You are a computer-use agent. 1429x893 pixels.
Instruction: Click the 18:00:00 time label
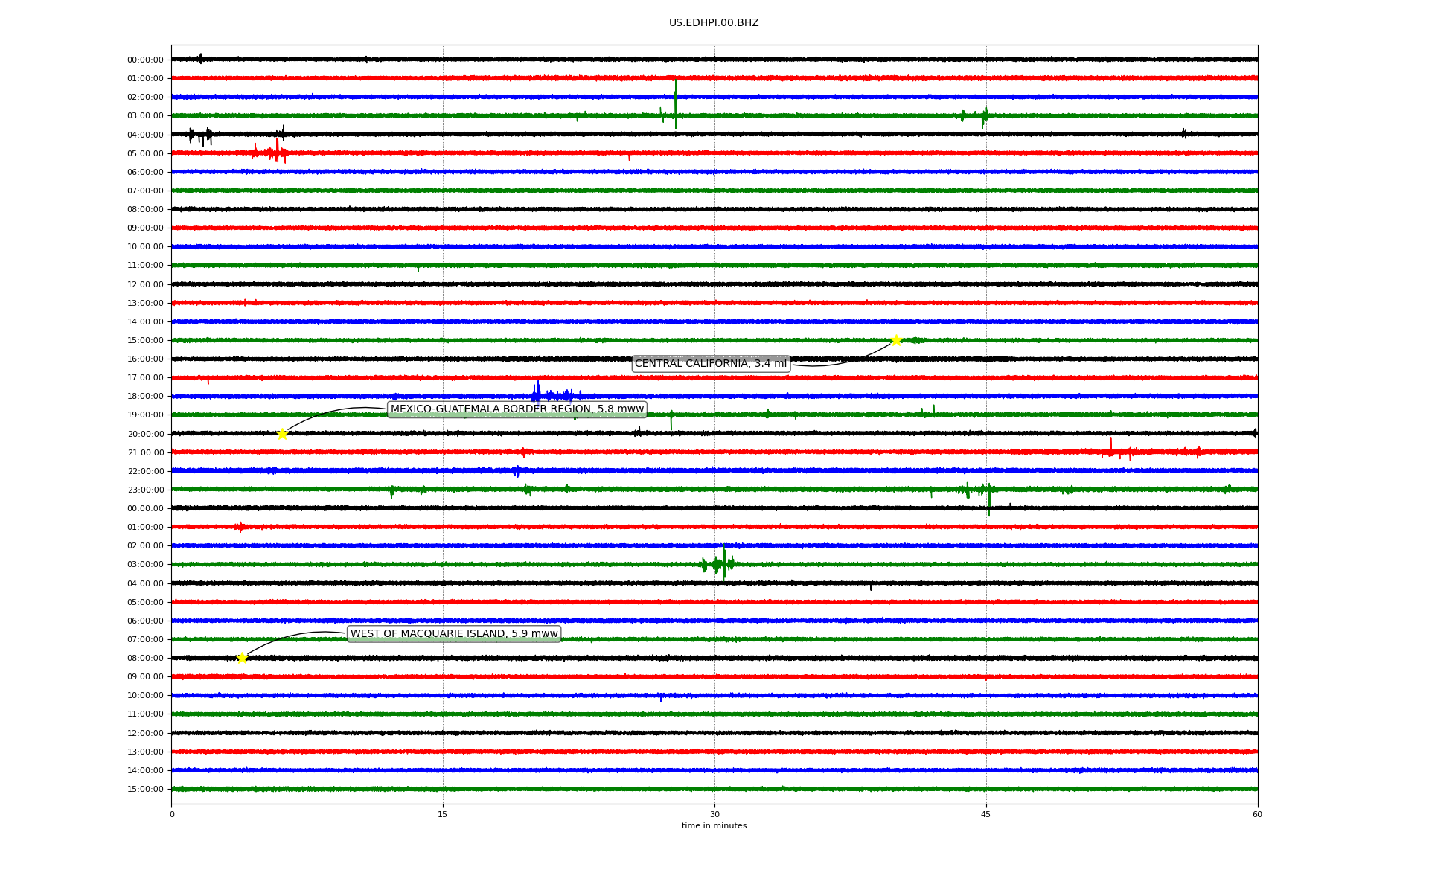[145, 397]
